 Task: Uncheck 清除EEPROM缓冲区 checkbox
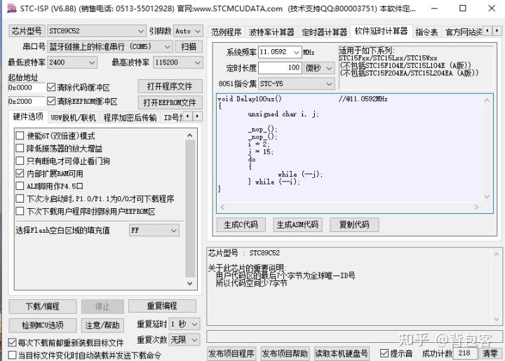(x=51, y=102)
